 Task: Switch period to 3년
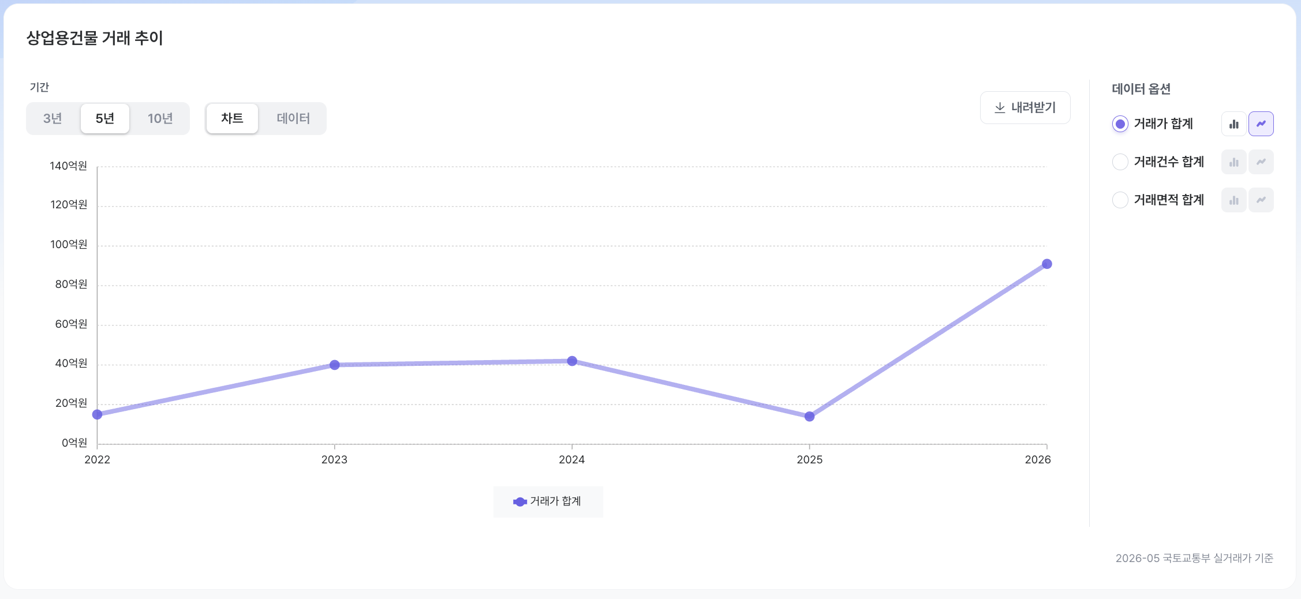coord(53,118)
